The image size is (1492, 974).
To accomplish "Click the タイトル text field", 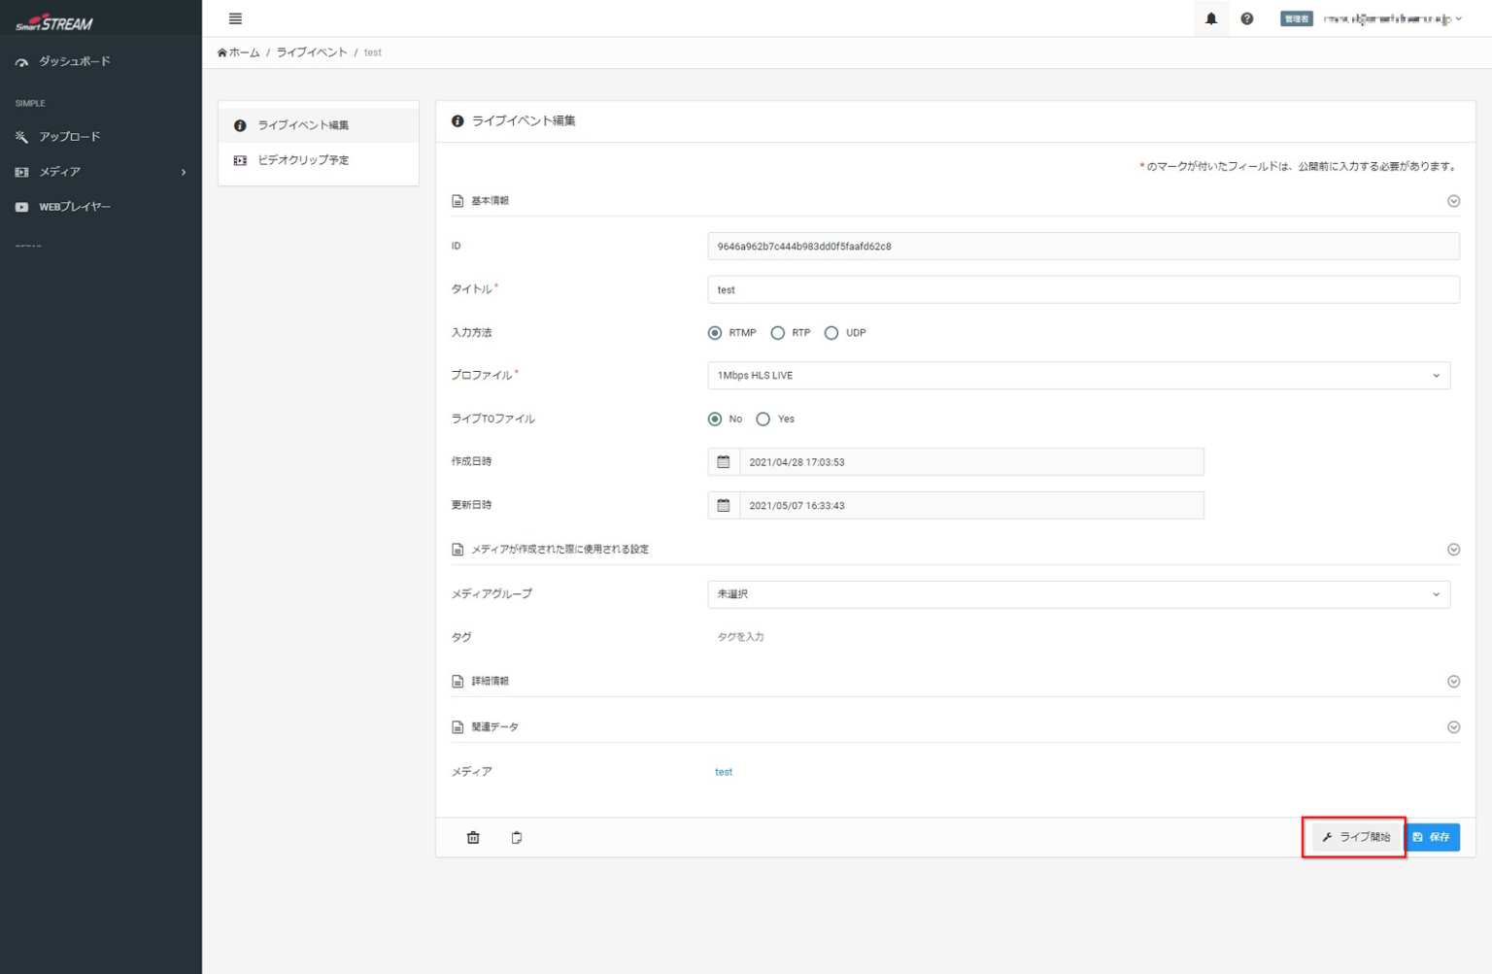I will click(1083, 289).
